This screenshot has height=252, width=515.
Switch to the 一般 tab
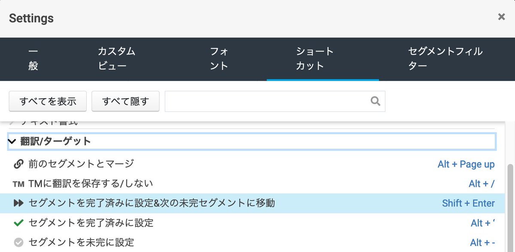click(x=33, y=59)
